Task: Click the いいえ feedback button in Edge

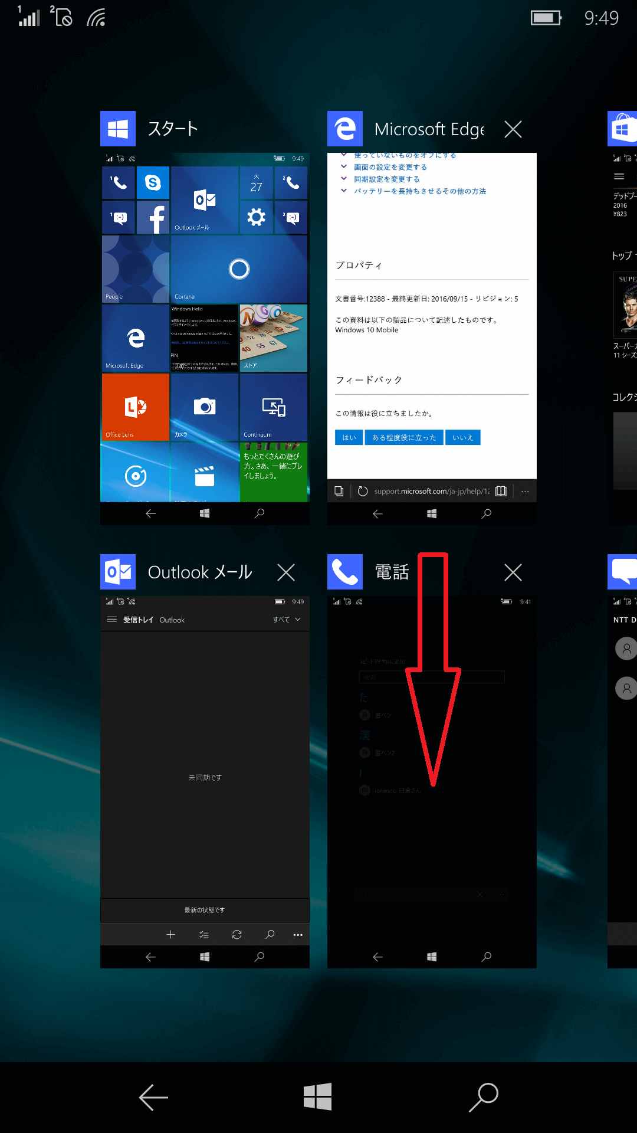Action: [x=463, y=437]
